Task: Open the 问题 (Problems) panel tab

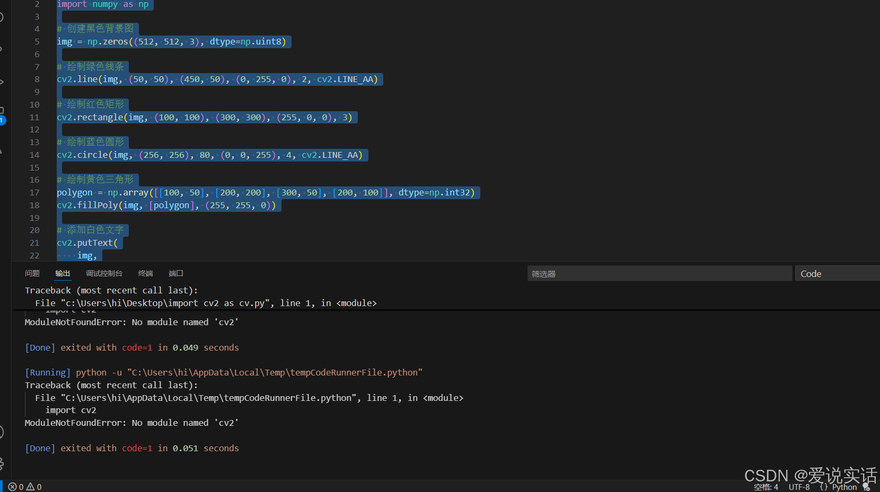Action: tap(32, 273)
